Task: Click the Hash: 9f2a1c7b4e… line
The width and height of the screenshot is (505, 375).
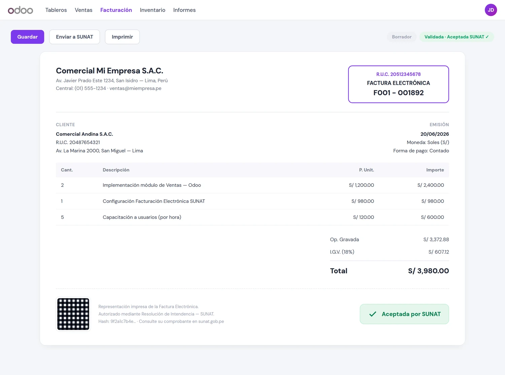Action: [x=161, y=321]
